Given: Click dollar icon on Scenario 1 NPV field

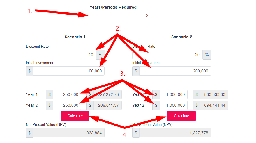Looking at the screenshot, I should [29, 133].
